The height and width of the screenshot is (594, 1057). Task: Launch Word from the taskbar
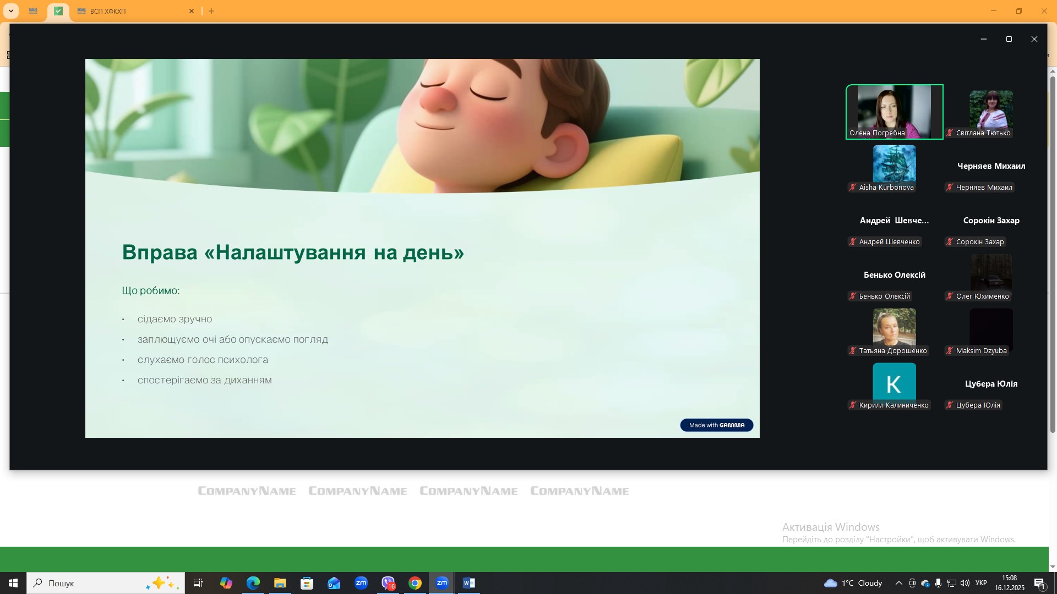point(469,583)
